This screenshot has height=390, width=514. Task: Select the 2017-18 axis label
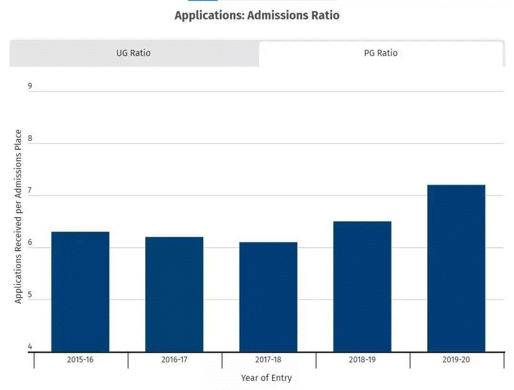click(268, 360)
